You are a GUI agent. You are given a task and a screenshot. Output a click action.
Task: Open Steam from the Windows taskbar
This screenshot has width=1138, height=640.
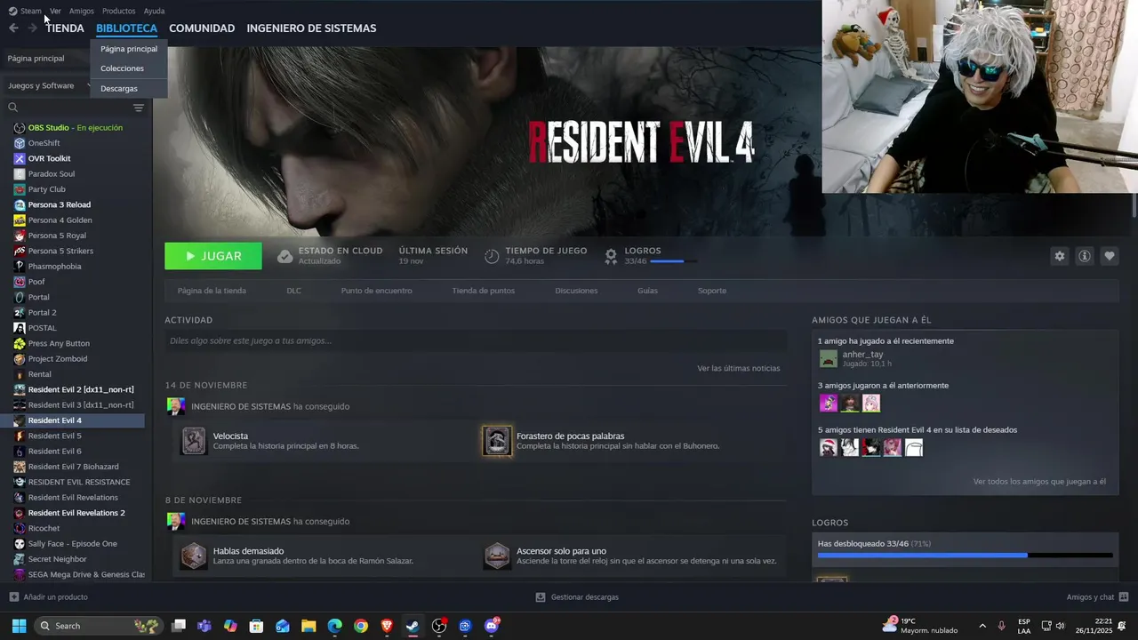(413, 626)
